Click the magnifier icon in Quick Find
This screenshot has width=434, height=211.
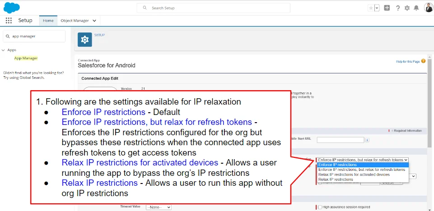point(8,36)
